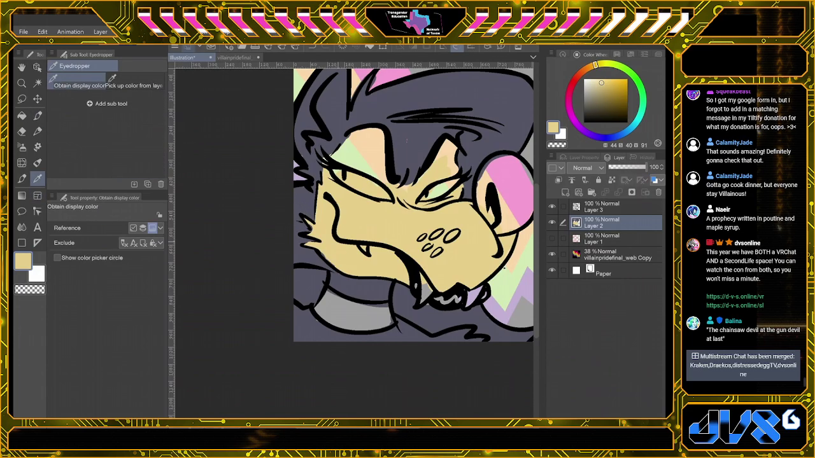Expand the Reference options dropdown
815x458 pixels.
[x=160, y=228]
